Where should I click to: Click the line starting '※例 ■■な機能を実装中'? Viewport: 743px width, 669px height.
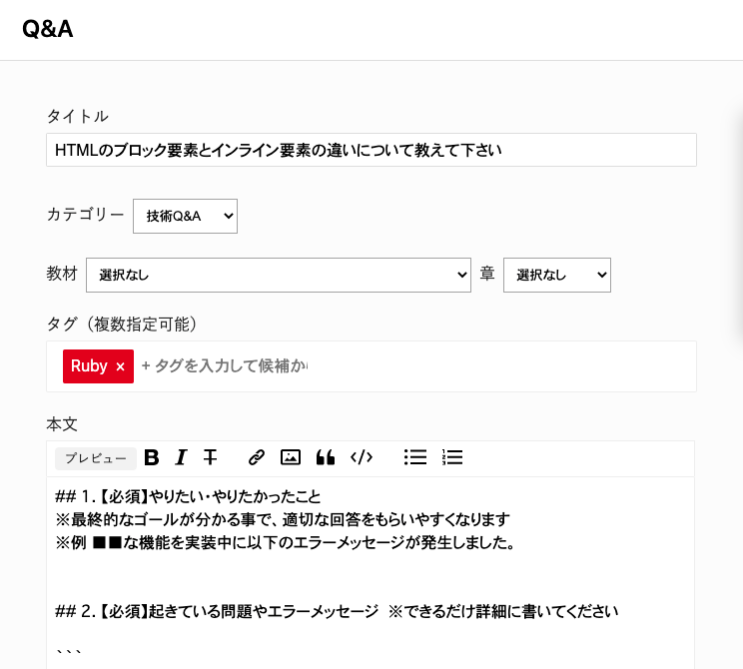(286, 542)
